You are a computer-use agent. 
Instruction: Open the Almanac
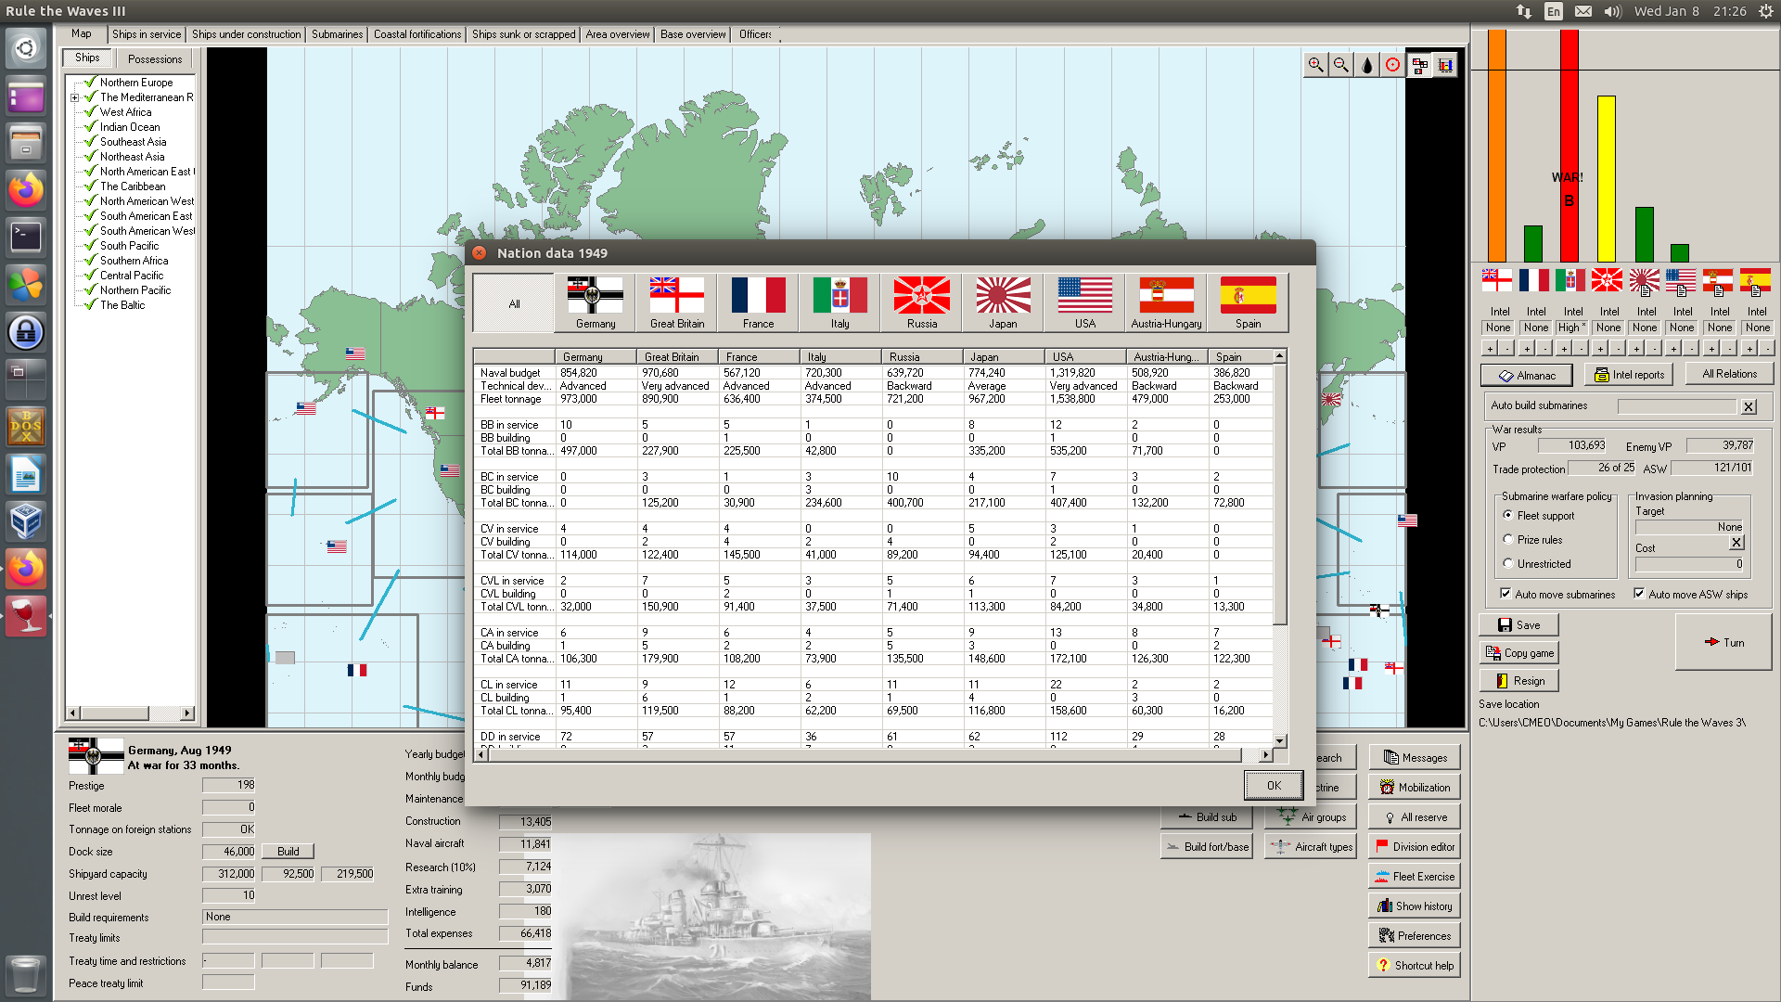(1527, 375)
